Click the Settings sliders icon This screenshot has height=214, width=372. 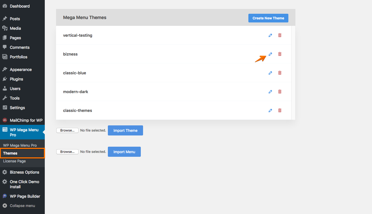[5, 107]
